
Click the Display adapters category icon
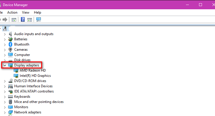10,66
